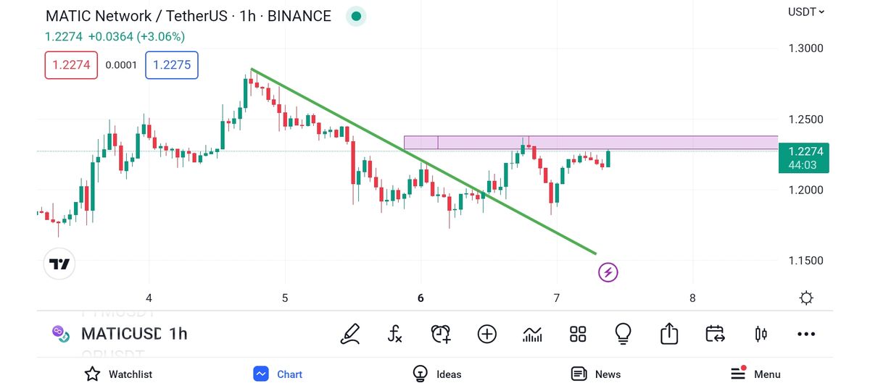Tap the lightbulb ideas icon in toolbar
The image size is (870, 391).
623,334
